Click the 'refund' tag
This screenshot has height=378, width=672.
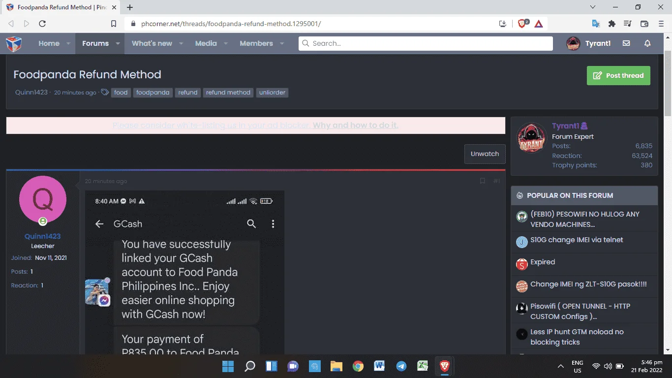[x=188, y=92]
